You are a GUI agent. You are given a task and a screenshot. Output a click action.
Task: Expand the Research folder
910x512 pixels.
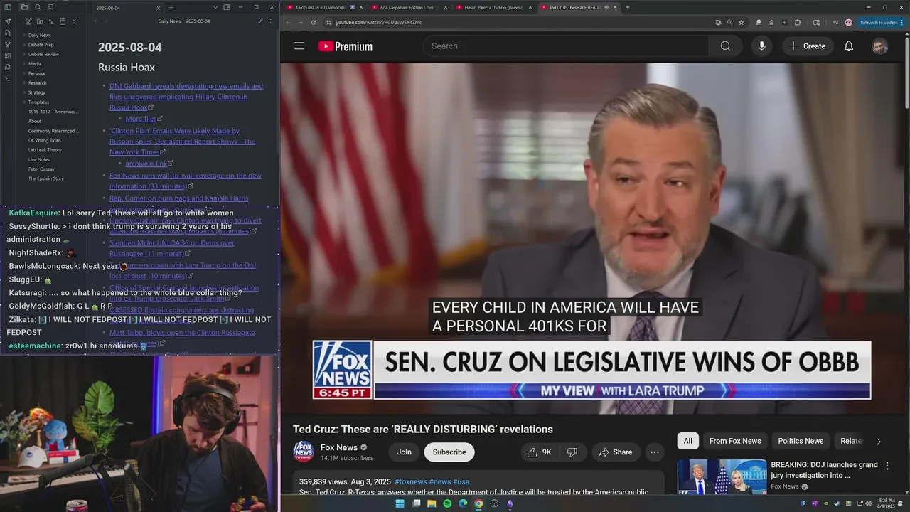(37, 83)
